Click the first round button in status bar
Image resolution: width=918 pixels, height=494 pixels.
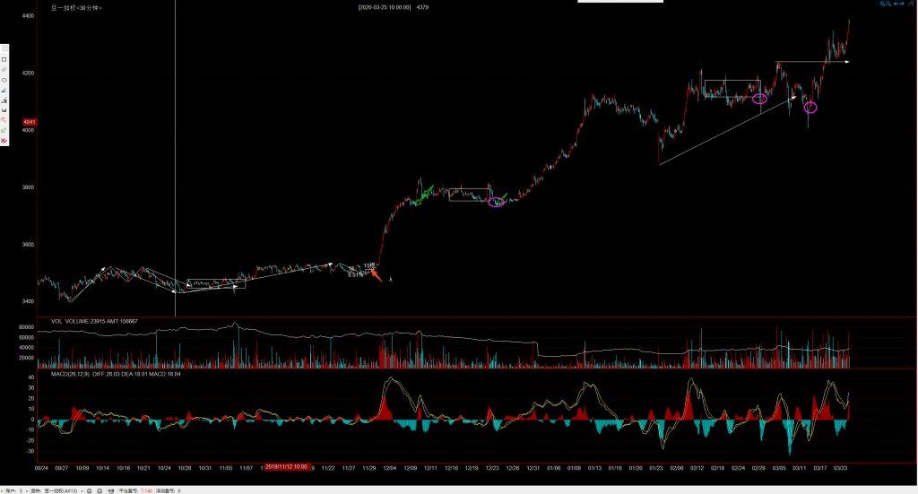coord(89,491)
